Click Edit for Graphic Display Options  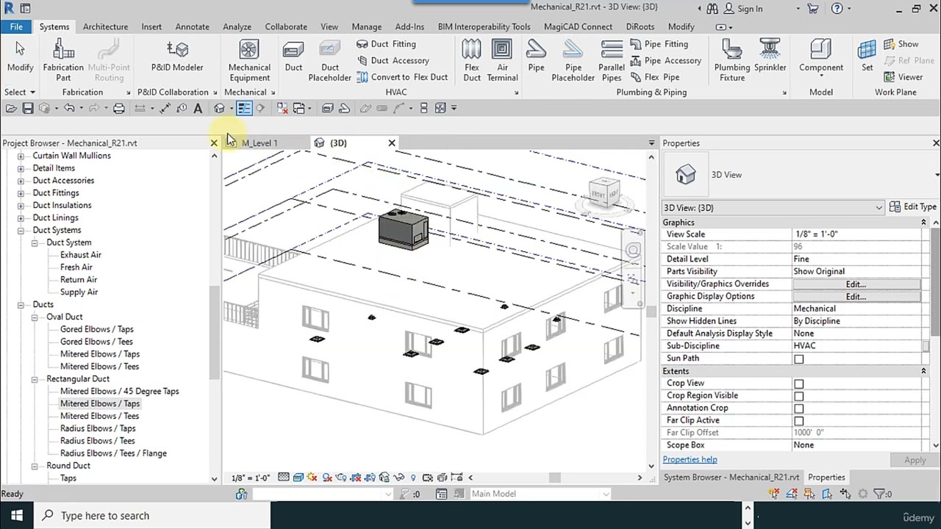point(856,297)
